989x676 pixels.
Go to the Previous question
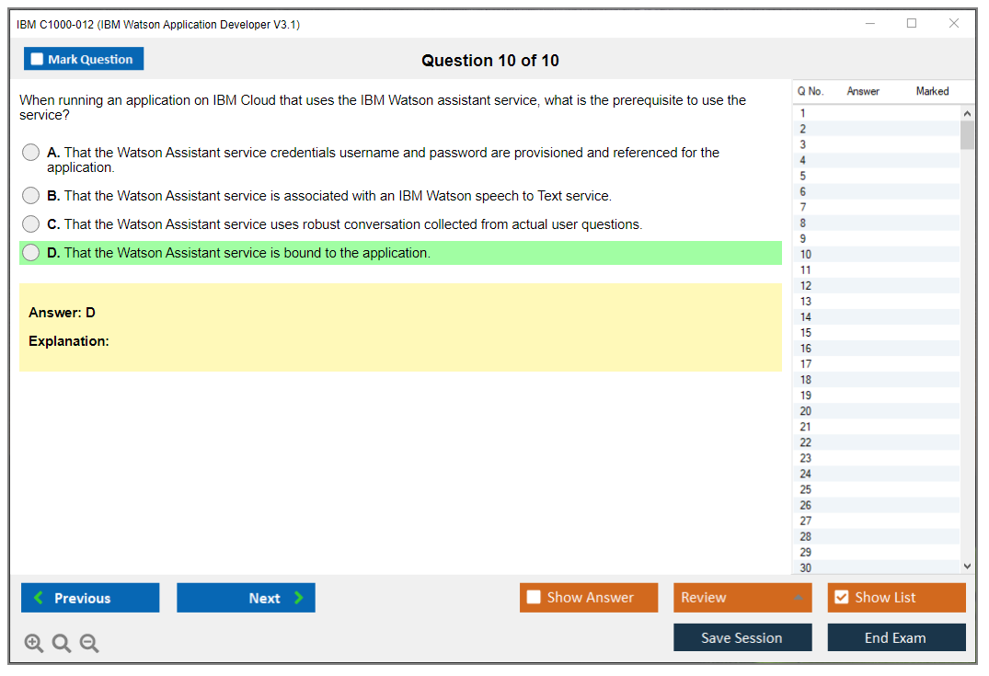point(90,598)
